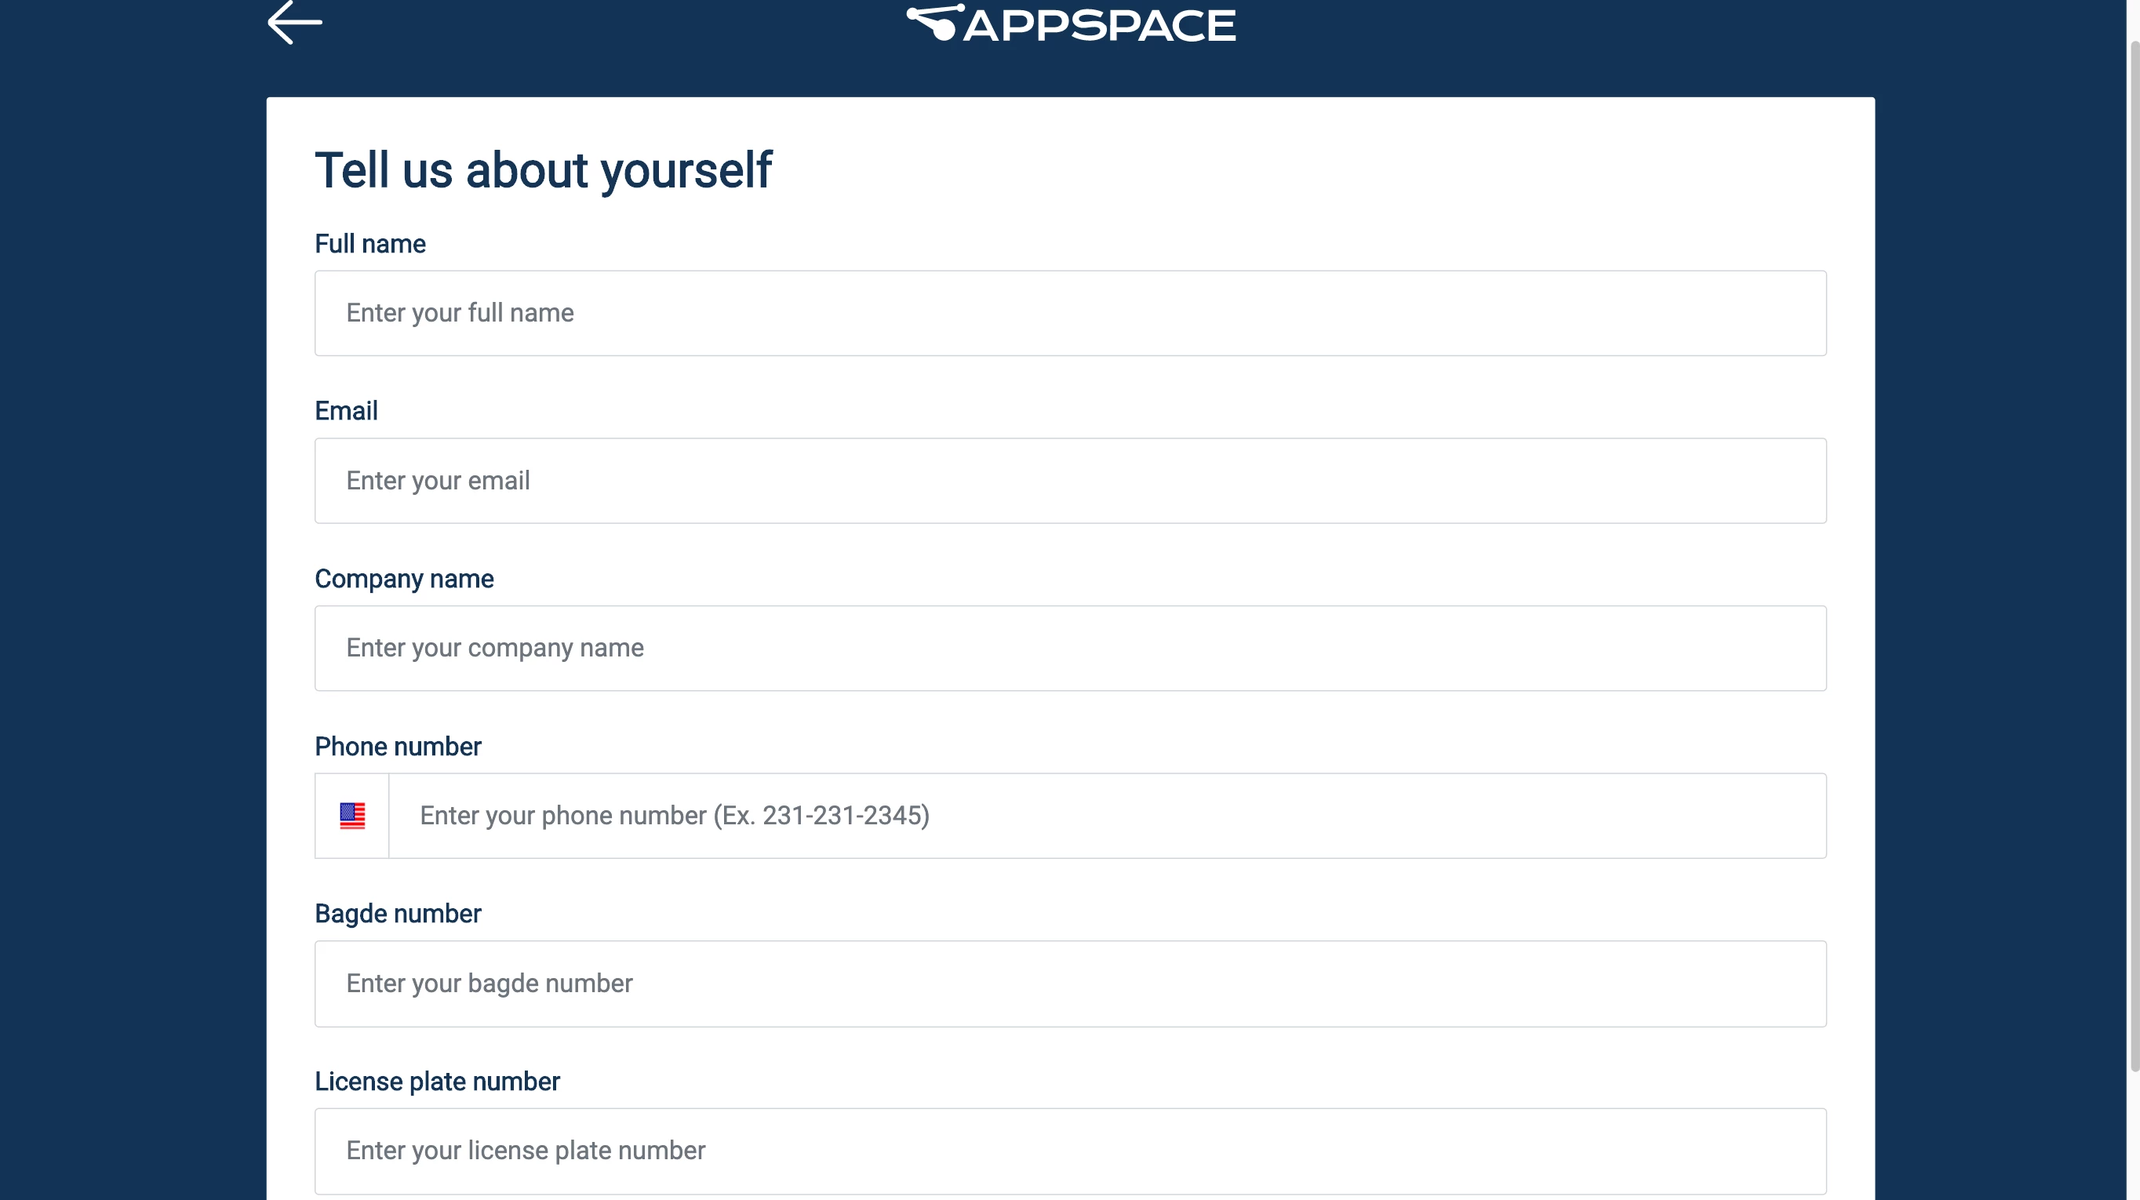2140x1200 pixels.
Task: Click the 'Tell us about yourself' heading
Action: point(544,170)
